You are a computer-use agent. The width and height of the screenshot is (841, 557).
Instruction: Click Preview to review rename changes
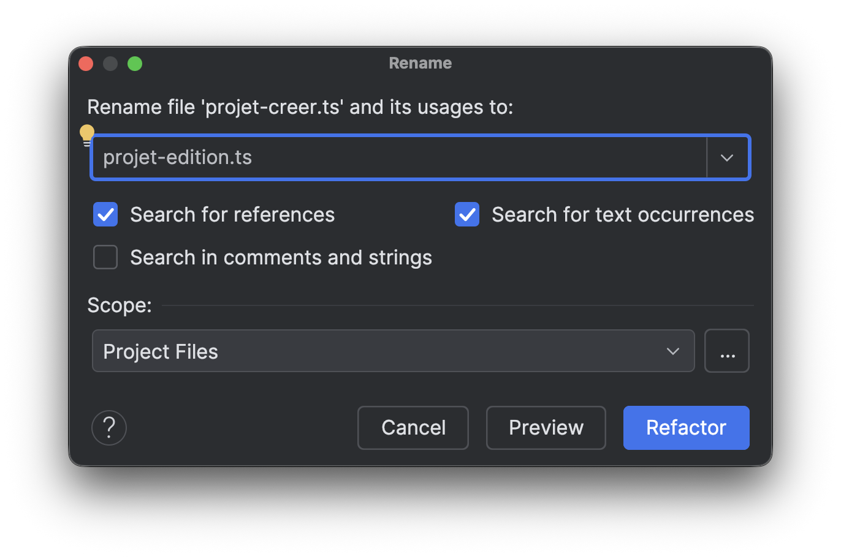point(546,428)
